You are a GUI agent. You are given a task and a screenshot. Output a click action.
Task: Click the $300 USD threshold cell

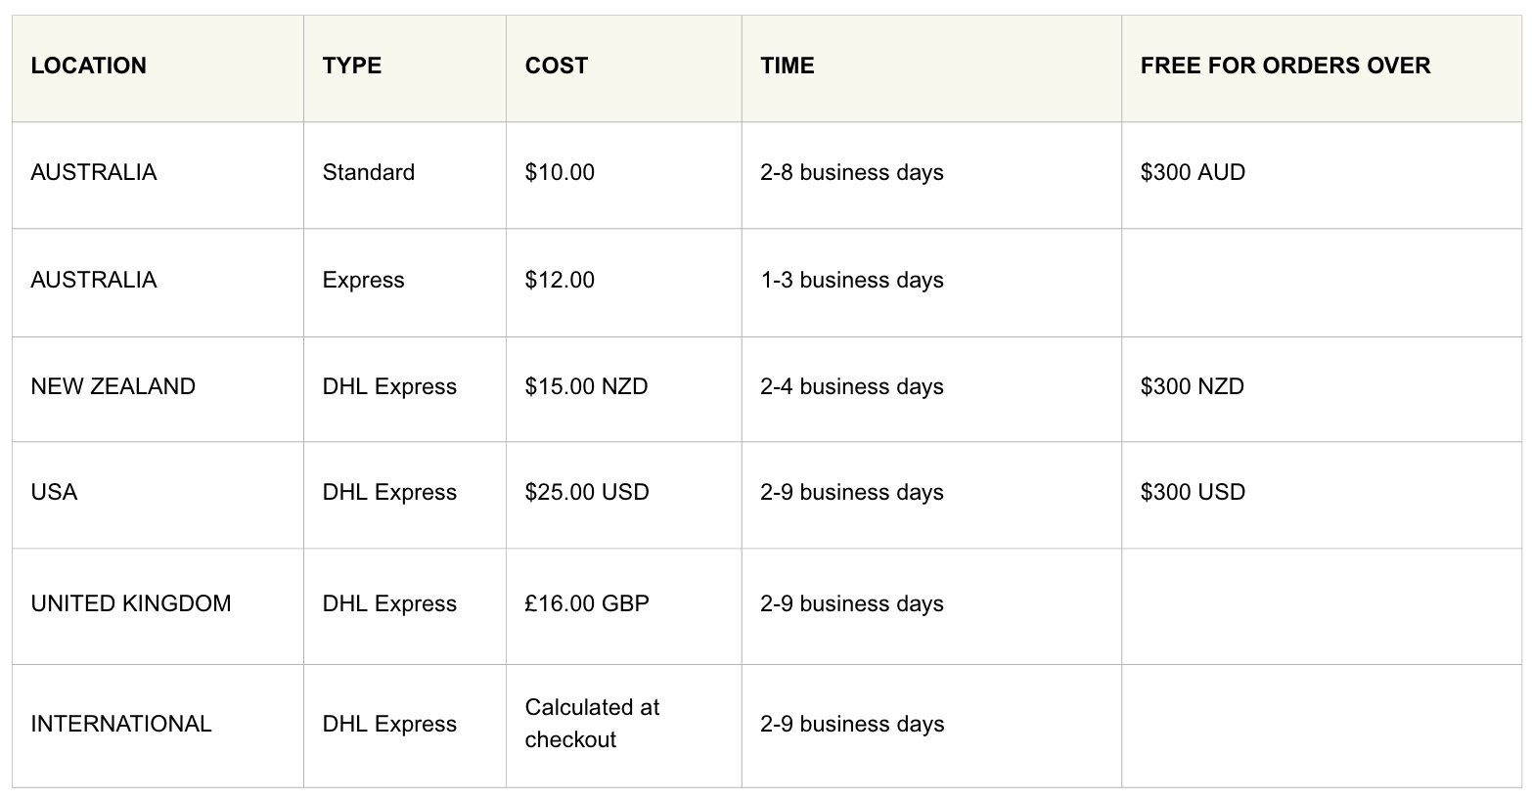tap(1193, 492)
